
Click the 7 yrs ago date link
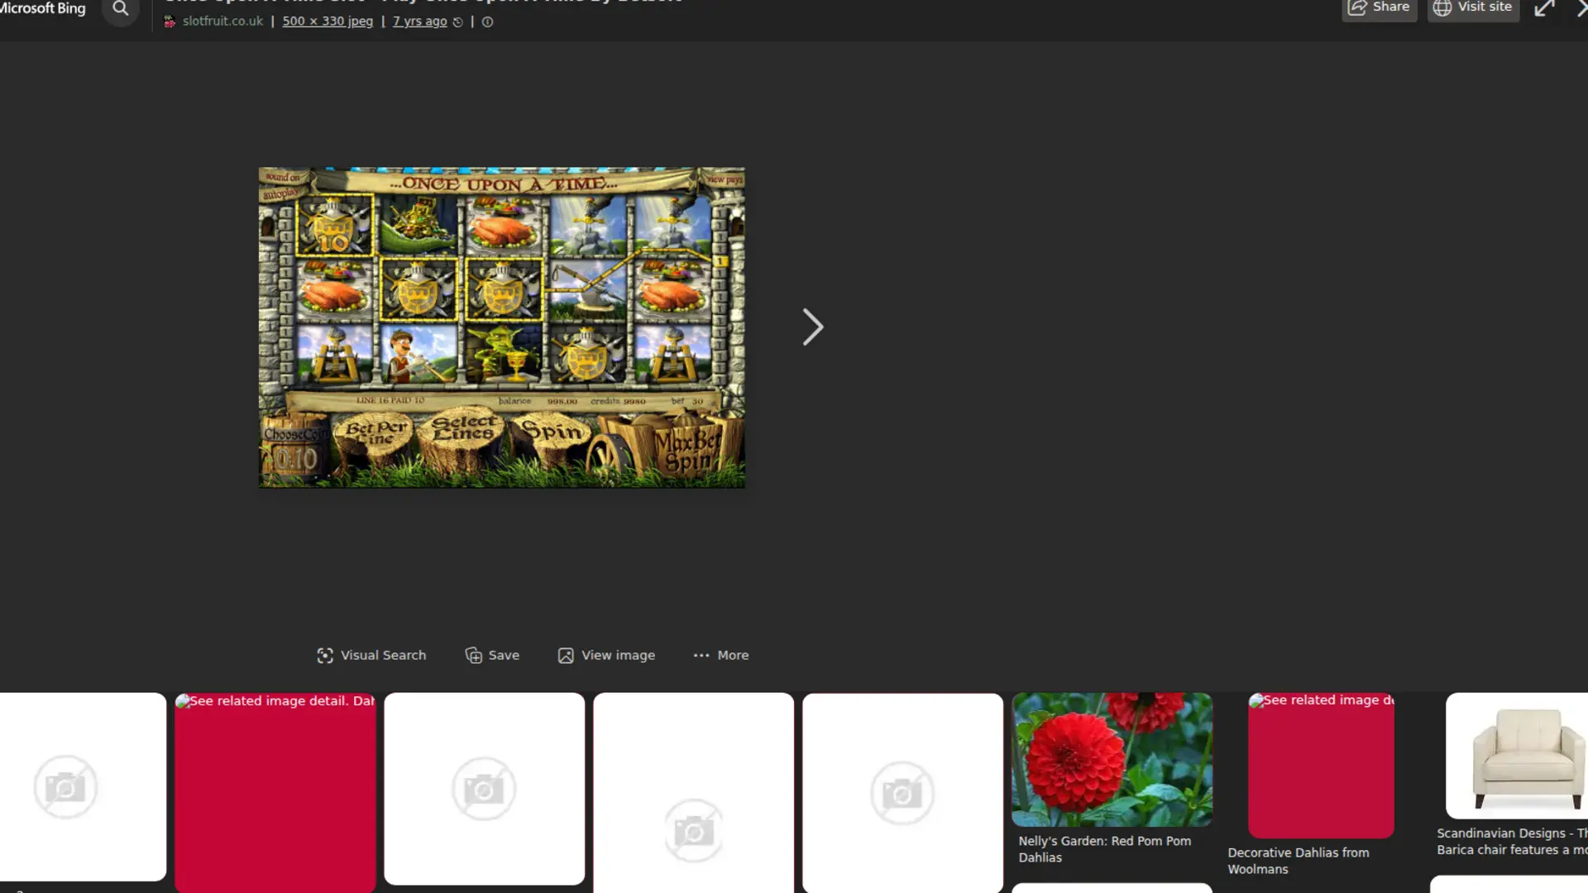(x=419, y=21)
